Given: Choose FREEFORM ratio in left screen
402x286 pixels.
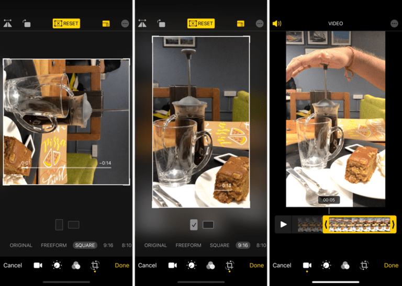Looking at the screenshot, I should [54, 245].
